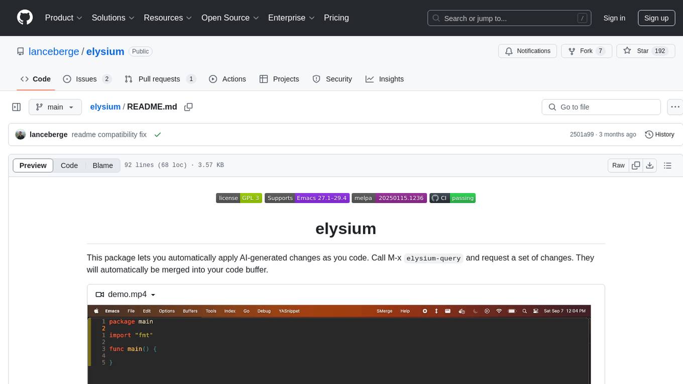Open the elysium repository link in header
Viewport: 683px width, 384px height.
(x=105, y=51)
